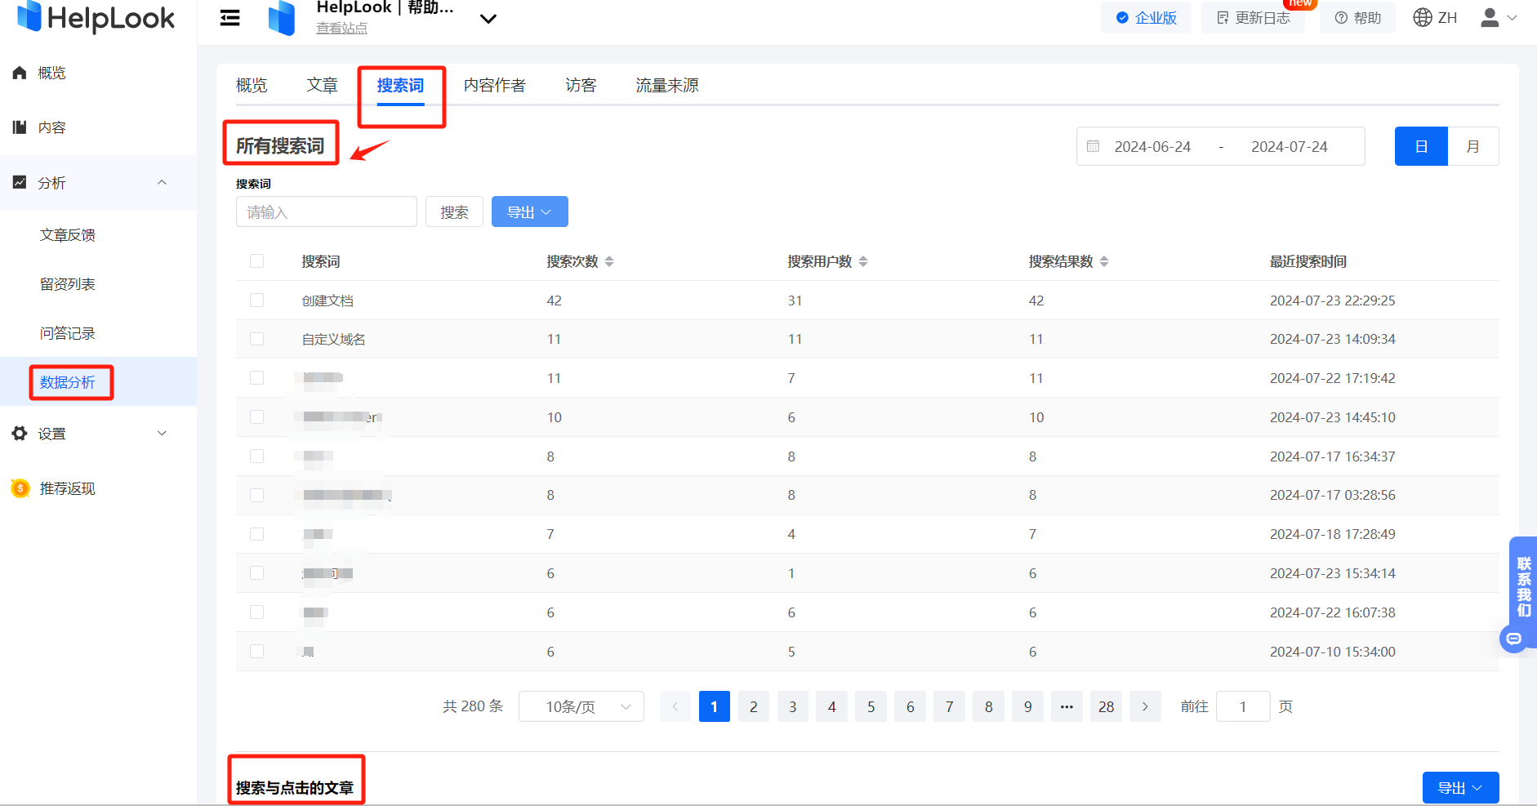Tick checkbox for 创建文档 row
The image size is (1537, 806).
pos(257,301)
